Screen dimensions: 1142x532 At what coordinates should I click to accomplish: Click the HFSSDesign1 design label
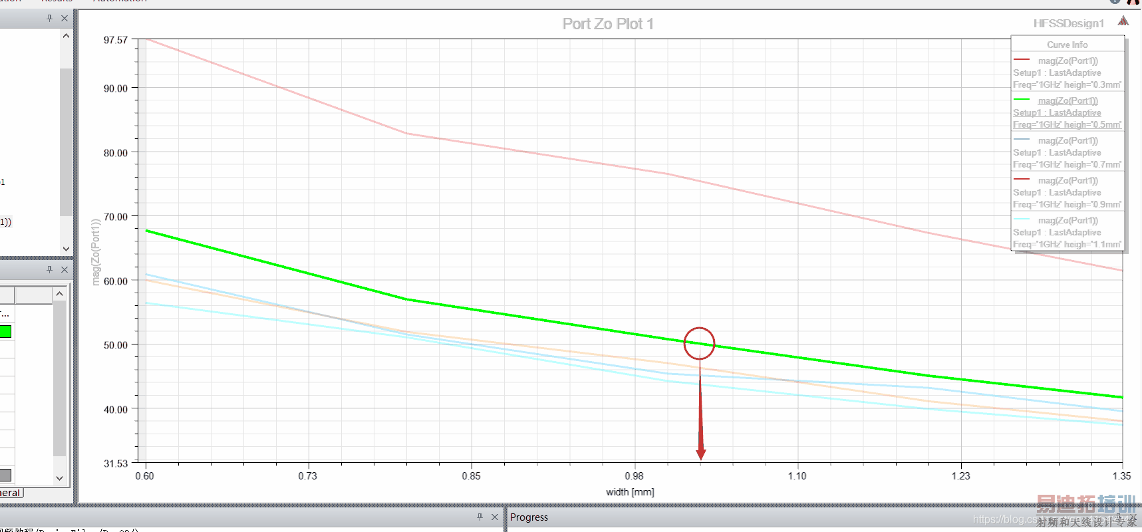pos(1069,23)
